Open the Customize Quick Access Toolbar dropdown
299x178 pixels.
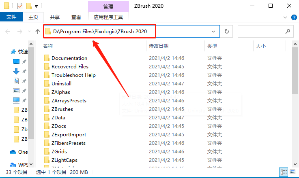tap(36, 6)
